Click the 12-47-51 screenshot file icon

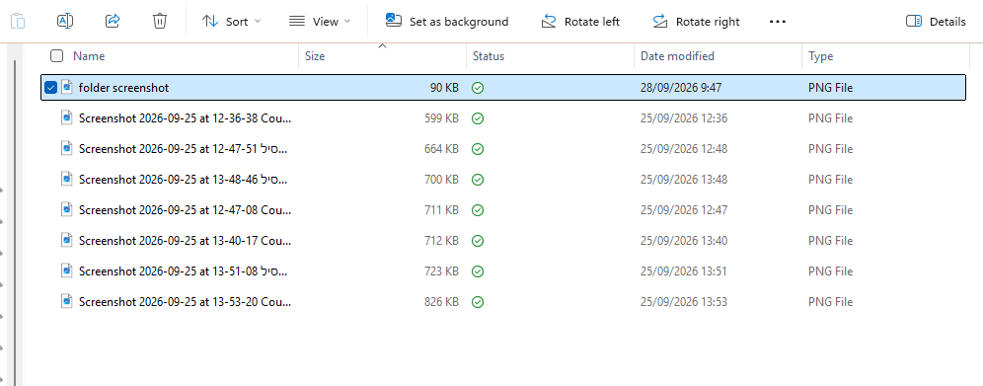pos(67,148)
